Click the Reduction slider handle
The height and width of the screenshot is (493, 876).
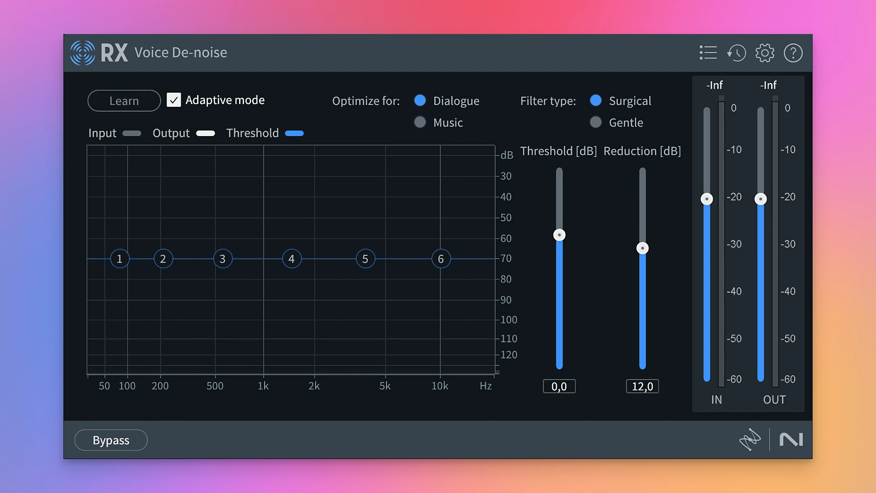coord(642,248)
